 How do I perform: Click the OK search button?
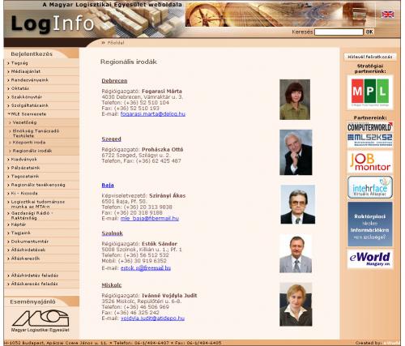point(369,32)
